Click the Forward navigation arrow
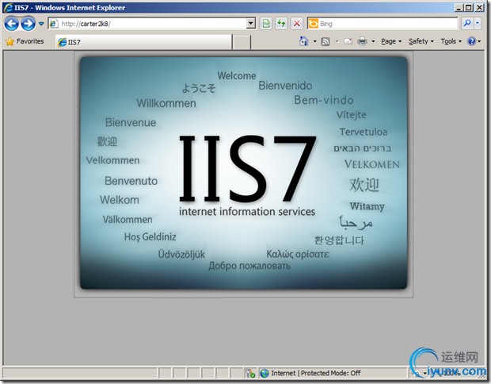 (x=29, y=24)
